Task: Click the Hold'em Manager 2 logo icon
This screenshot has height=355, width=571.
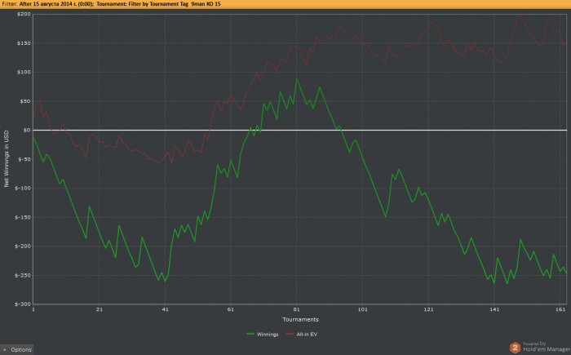Action: point(515,348)
